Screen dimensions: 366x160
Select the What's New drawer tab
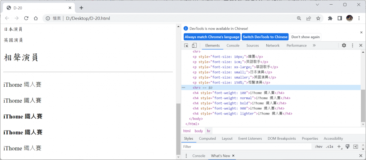(x=220, y=156)
